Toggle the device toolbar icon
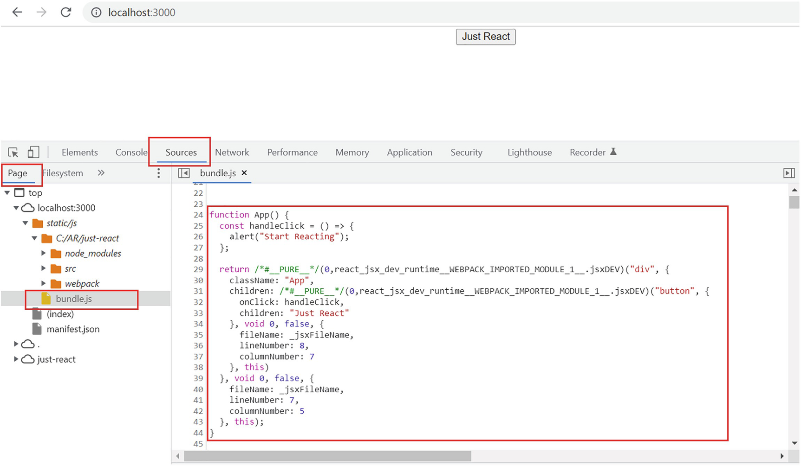Viewport: 801px width, 466px height. tap(33, 152)
